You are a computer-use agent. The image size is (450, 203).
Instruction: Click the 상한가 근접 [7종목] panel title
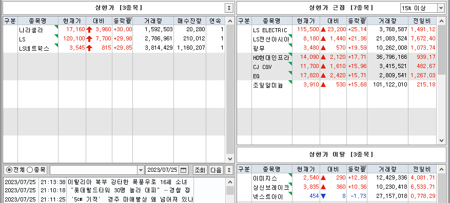[x=341, y=8]
